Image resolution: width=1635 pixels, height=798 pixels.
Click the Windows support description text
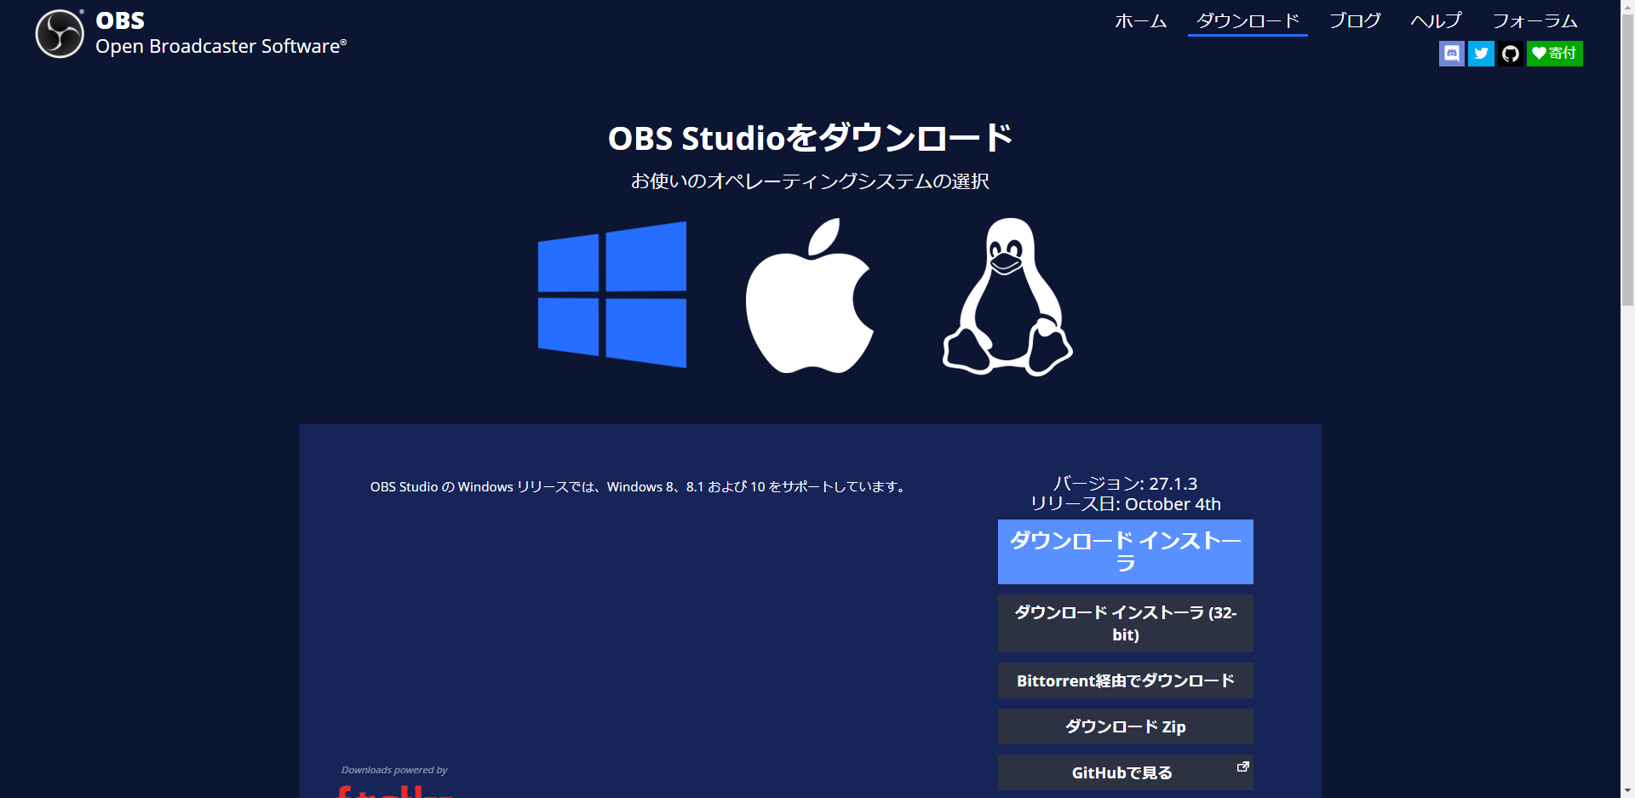pyautogui.click(x=640, y=487)
